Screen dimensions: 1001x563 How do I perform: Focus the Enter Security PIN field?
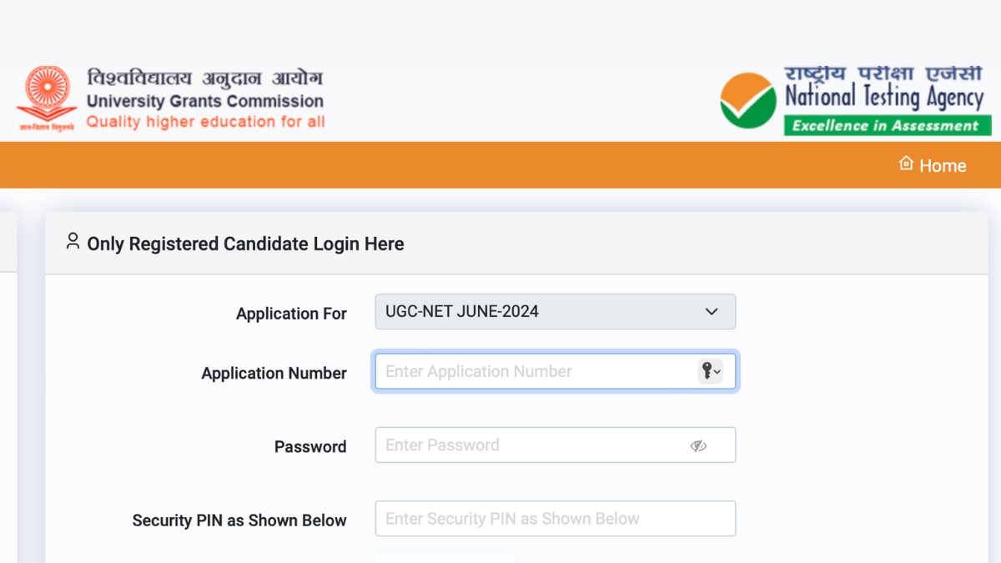click(x=534, y=518)
